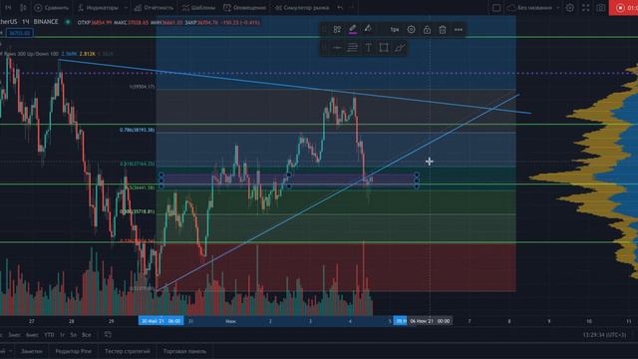Select the 5л date range
The width and height of the screenshot is (638, 359).
coord(73,335)
